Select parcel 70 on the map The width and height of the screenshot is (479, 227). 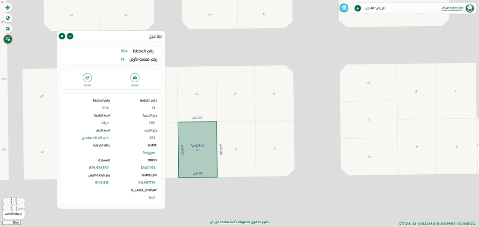click(275, 149)
